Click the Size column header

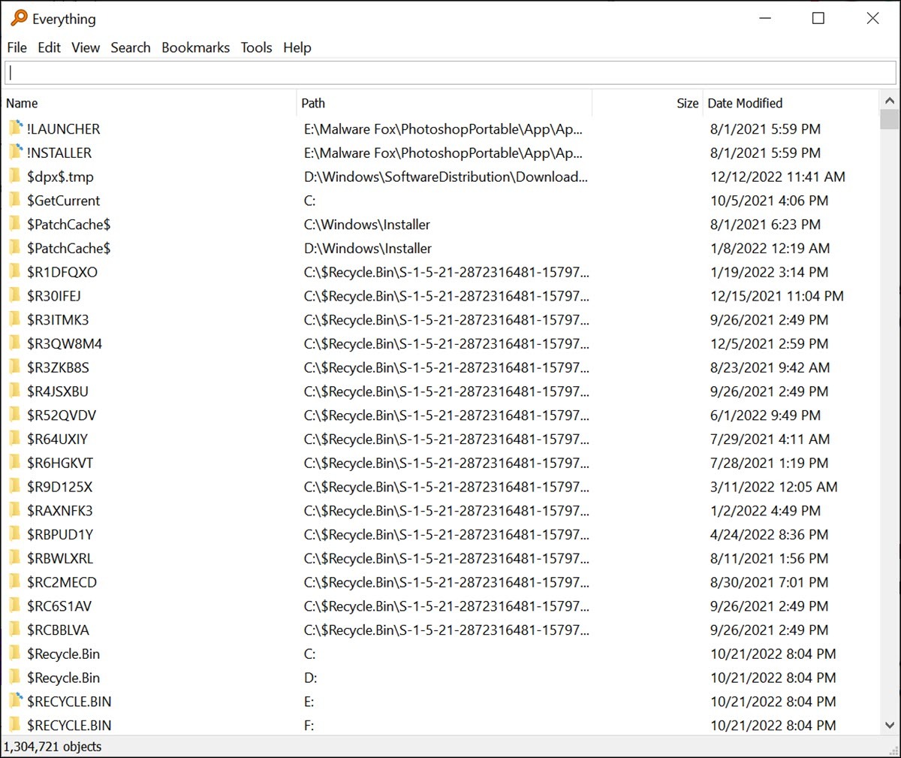(647, 103)
